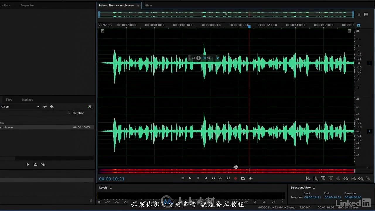Play the Siren example waveform
Image resolution: width=375 pixels, height=211 pixels.
click(190, 178)
